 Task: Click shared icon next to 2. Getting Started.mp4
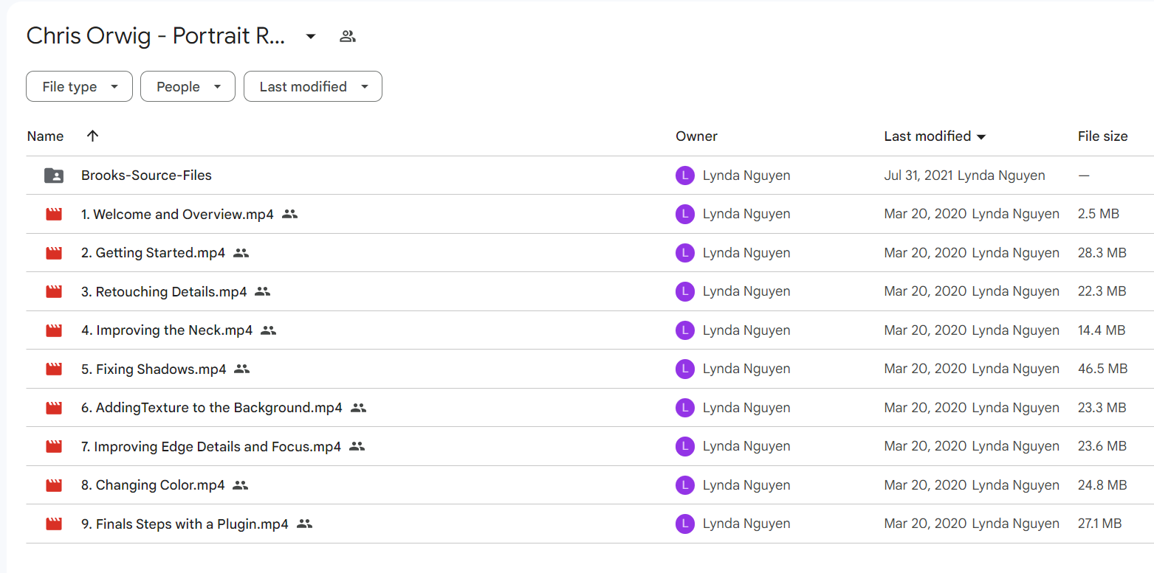click(x=241, y=253)
